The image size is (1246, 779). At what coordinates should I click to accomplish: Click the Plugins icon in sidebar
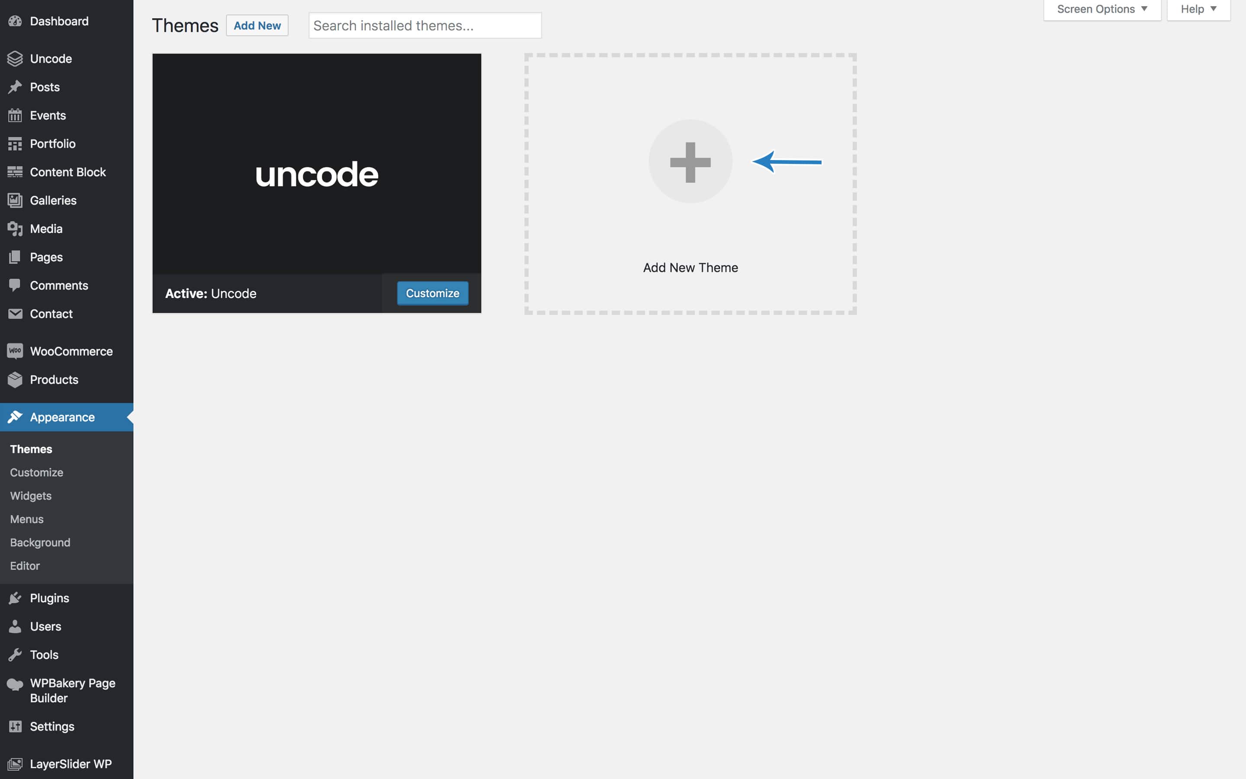point(14,598)
